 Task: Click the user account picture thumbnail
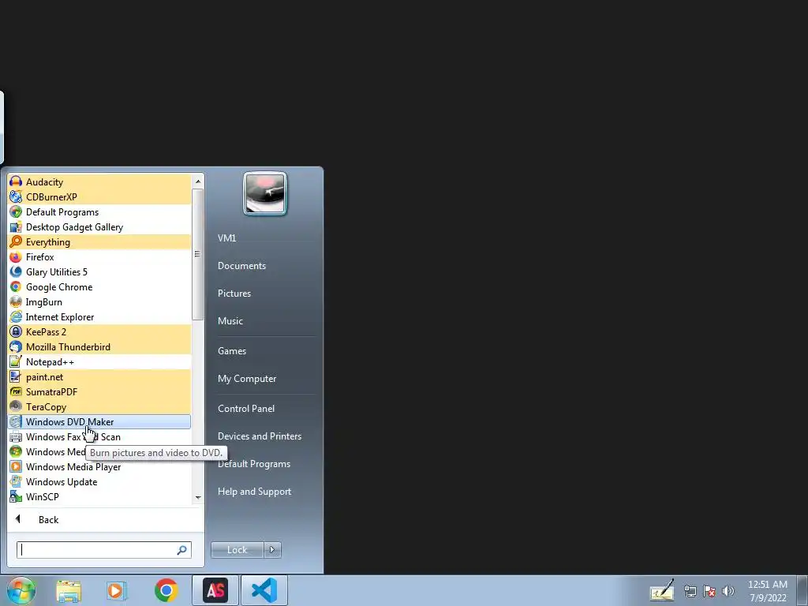[x=265, y=193]
